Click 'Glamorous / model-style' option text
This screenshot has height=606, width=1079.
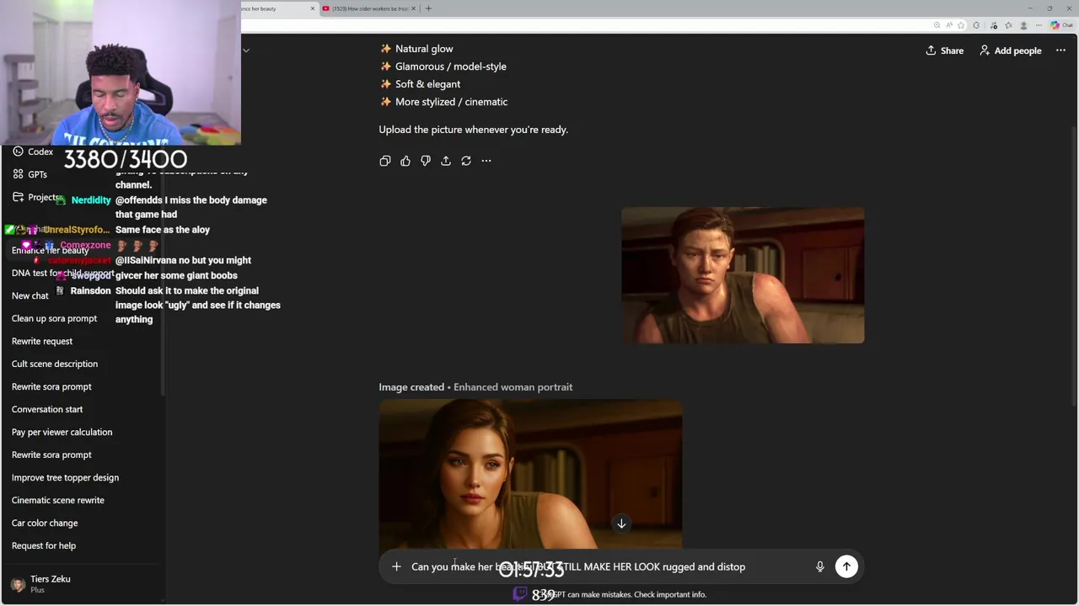[x=451, y=66]
